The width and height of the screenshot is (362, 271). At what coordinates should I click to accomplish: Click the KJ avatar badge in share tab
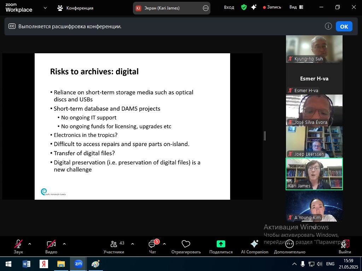click(138, 8)
